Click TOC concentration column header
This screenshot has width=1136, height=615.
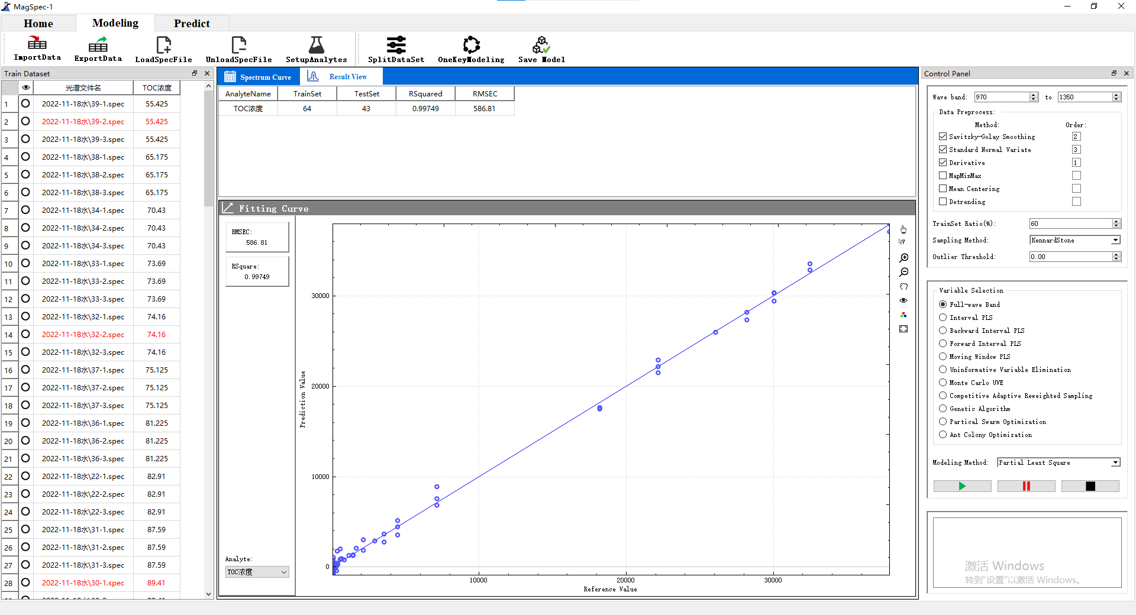click(157, 88)
